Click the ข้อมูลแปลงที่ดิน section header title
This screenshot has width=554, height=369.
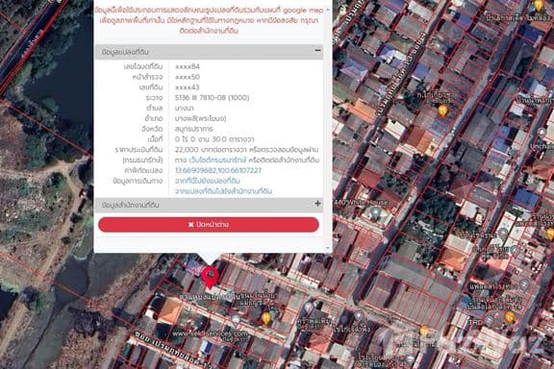pyautogui.click(x=125, y=52)
